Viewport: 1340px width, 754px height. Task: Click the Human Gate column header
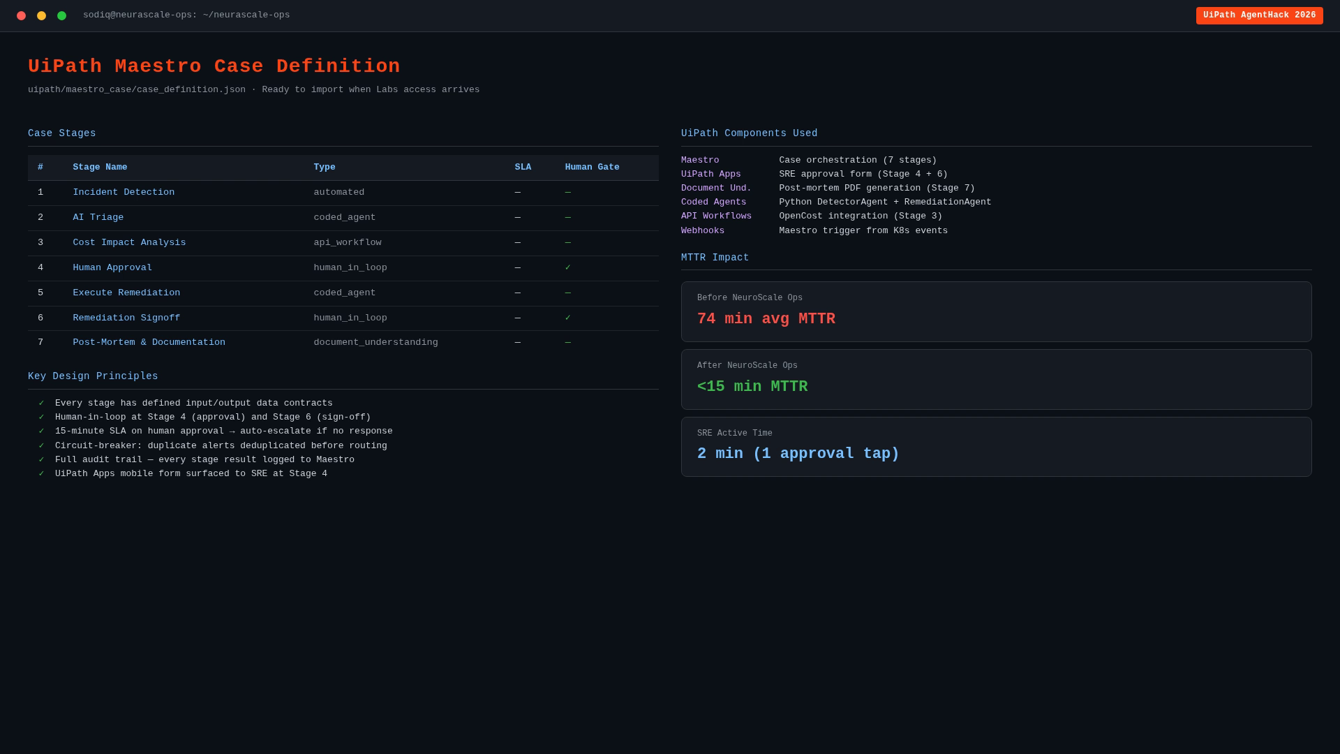(592, 168)
